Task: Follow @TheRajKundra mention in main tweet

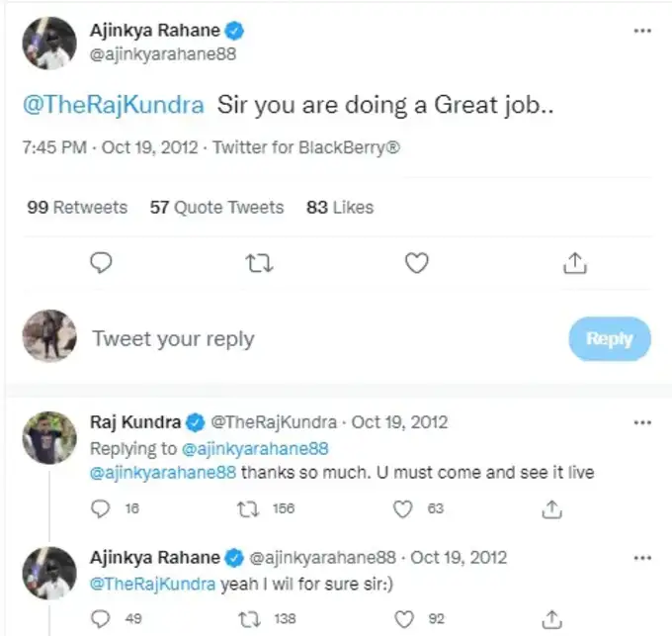Action: click(x=113, y=106)
